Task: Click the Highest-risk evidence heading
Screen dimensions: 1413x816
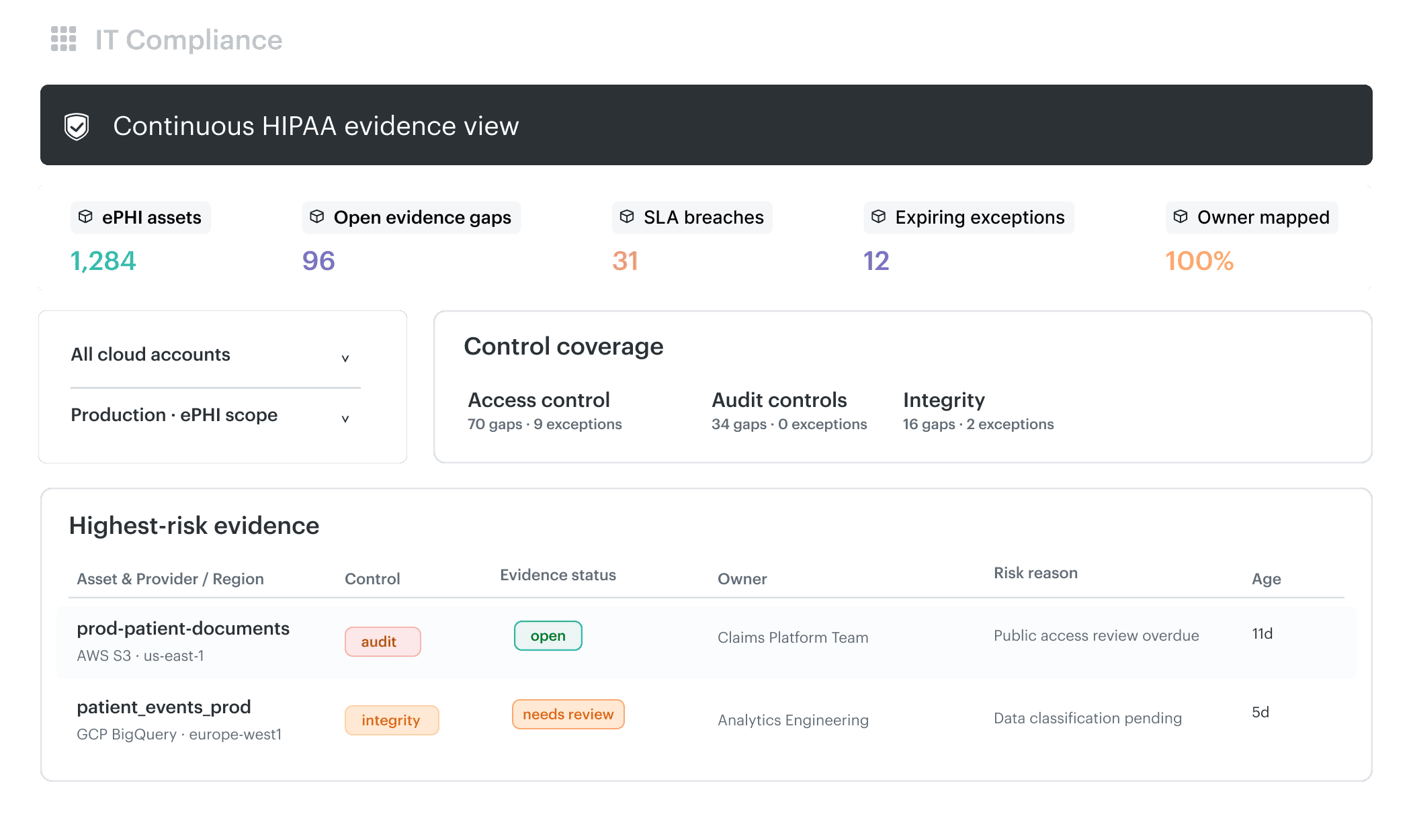Action: [x=194, y=526]
